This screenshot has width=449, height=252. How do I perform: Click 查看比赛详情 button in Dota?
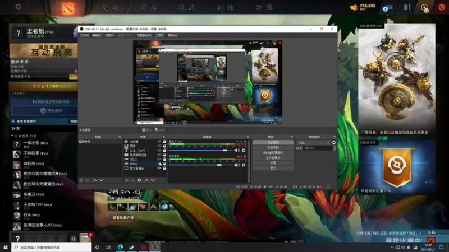tap(123, 218)
